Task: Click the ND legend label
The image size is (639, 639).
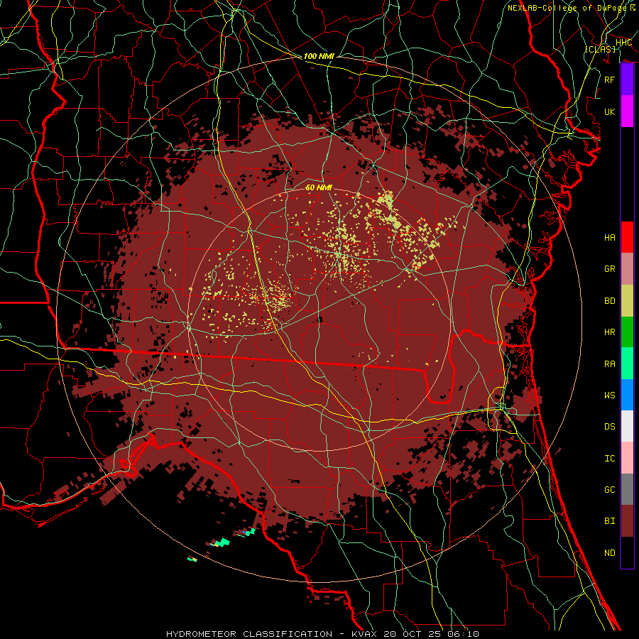Action: click(609, 553)
